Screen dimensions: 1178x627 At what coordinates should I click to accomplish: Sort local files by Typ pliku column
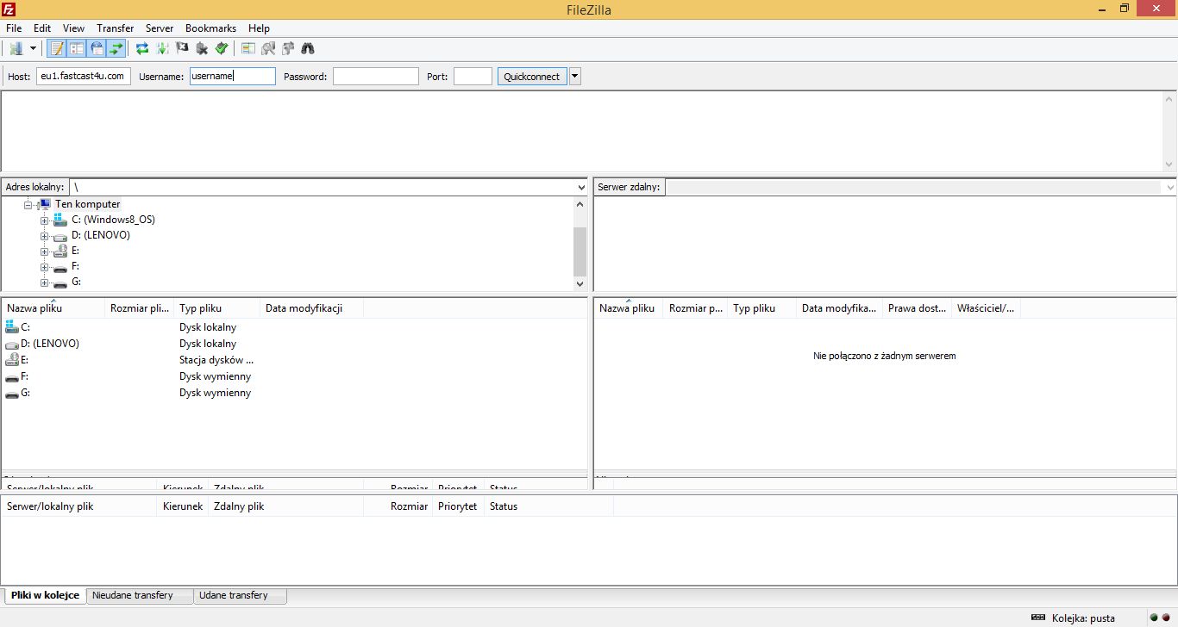[x=216, y=308]
